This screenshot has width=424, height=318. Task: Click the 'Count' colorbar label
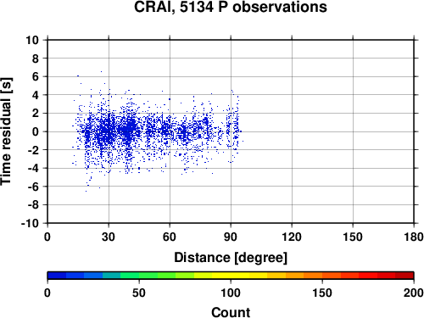point(231,312)
